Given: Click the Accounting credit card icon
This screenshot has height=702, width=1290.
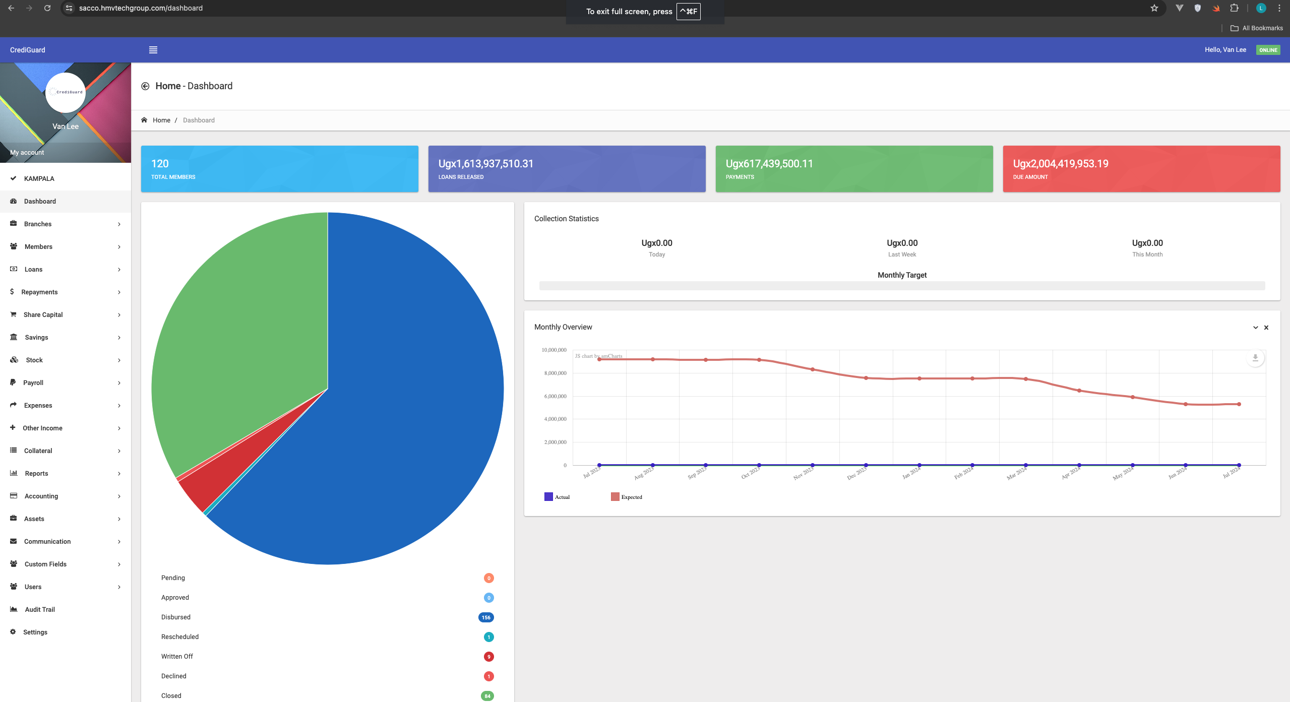Looking at the screenshot, I should coord(14,496).
